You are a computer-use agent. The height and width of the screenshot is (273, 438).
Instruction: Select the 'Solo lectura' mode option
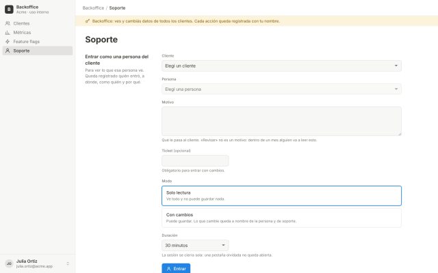point(281,196)
